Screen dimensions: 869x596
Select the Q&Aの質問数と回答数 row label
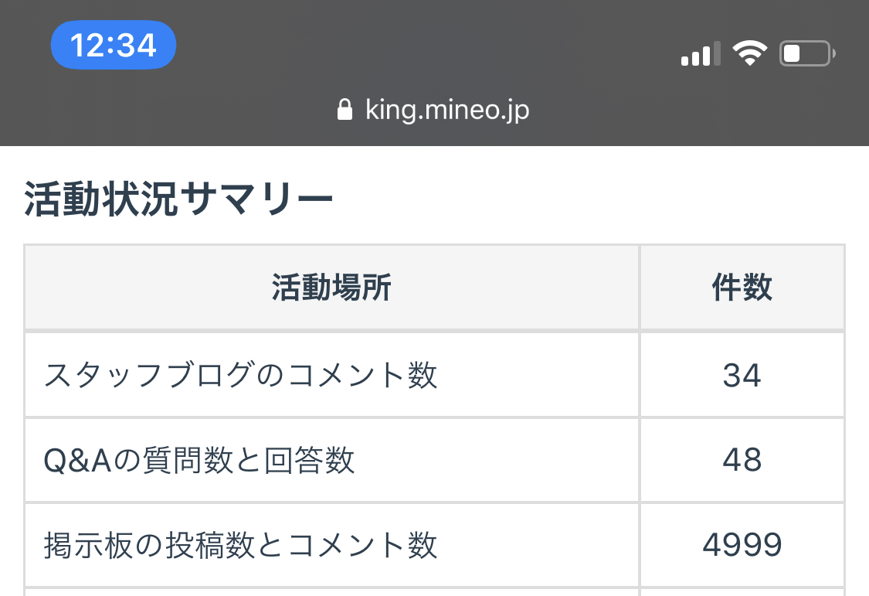199,461
